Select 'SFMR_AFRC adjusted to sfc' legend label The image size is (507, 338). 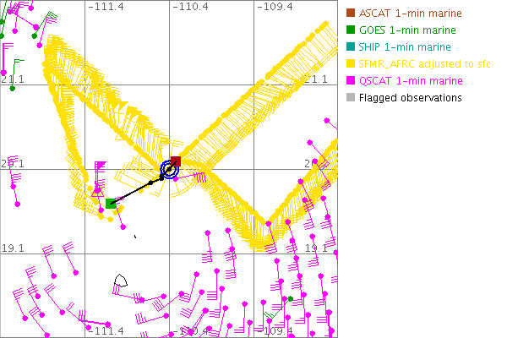coord(424,64)
